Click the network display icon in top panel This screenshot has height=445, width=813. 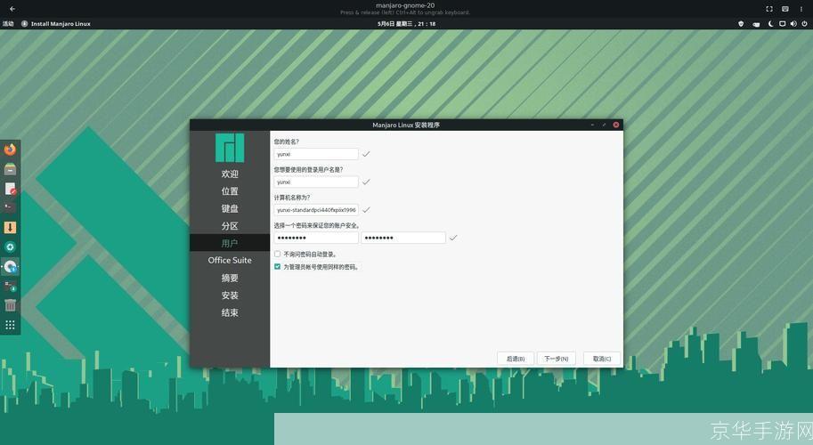(x=783, y=24)
